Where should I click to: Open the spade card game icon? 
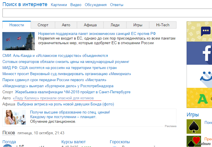194,126
